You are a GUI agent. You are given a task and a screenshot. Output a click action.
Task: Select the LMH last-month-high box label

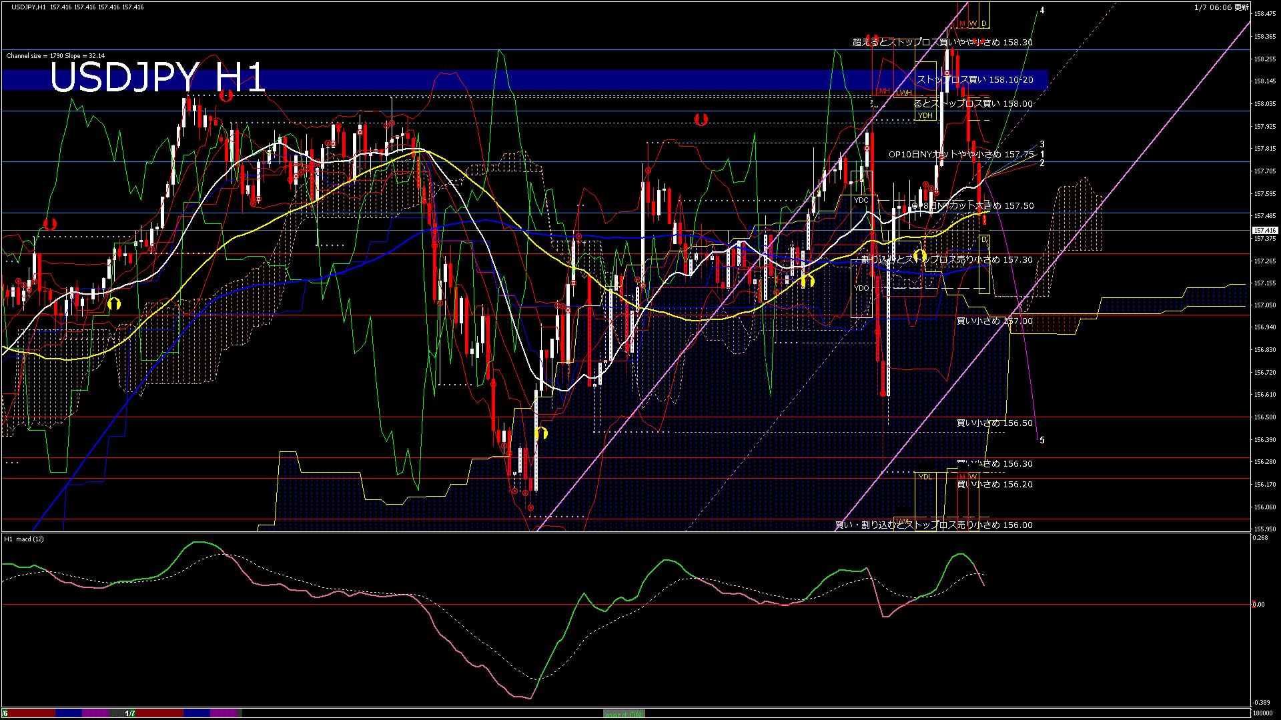[883, 91]
